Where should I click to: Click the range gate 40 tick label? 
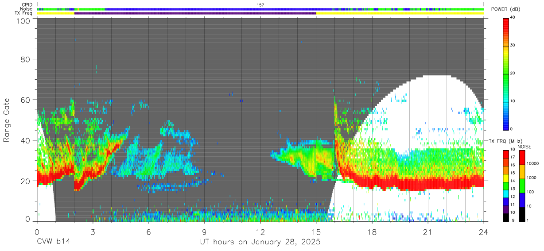click(24, 140)
